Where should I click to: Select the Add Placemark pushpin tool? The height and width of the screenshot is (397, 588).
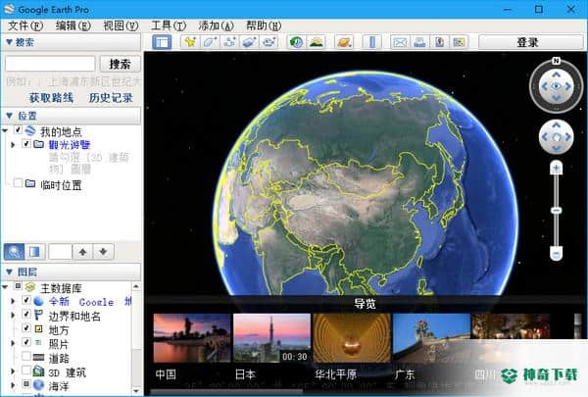click(190, 42)
